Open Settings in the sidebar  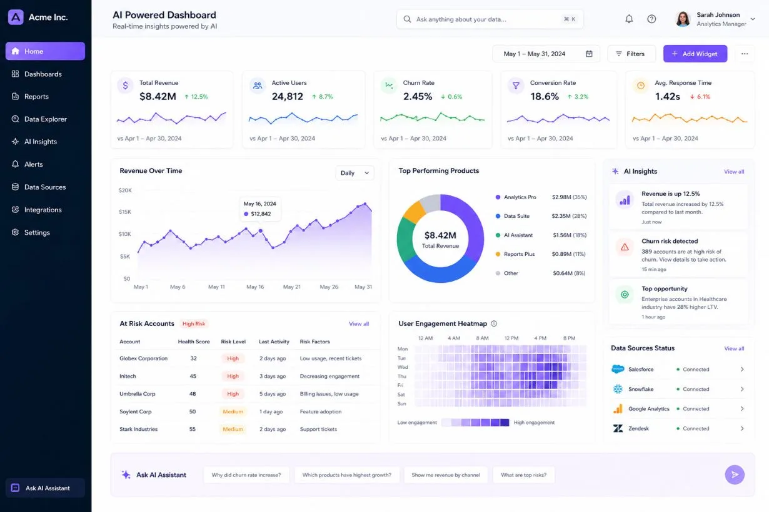point(45,232)
